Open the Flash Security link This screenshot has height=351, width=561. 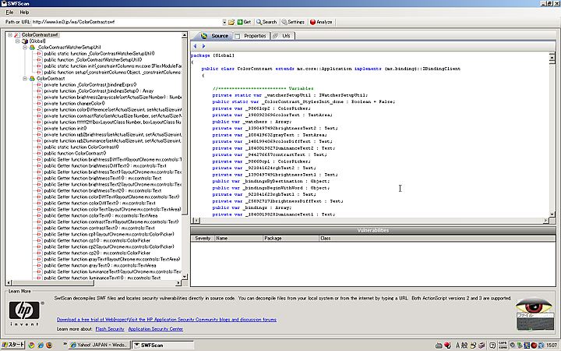[110, 329]
